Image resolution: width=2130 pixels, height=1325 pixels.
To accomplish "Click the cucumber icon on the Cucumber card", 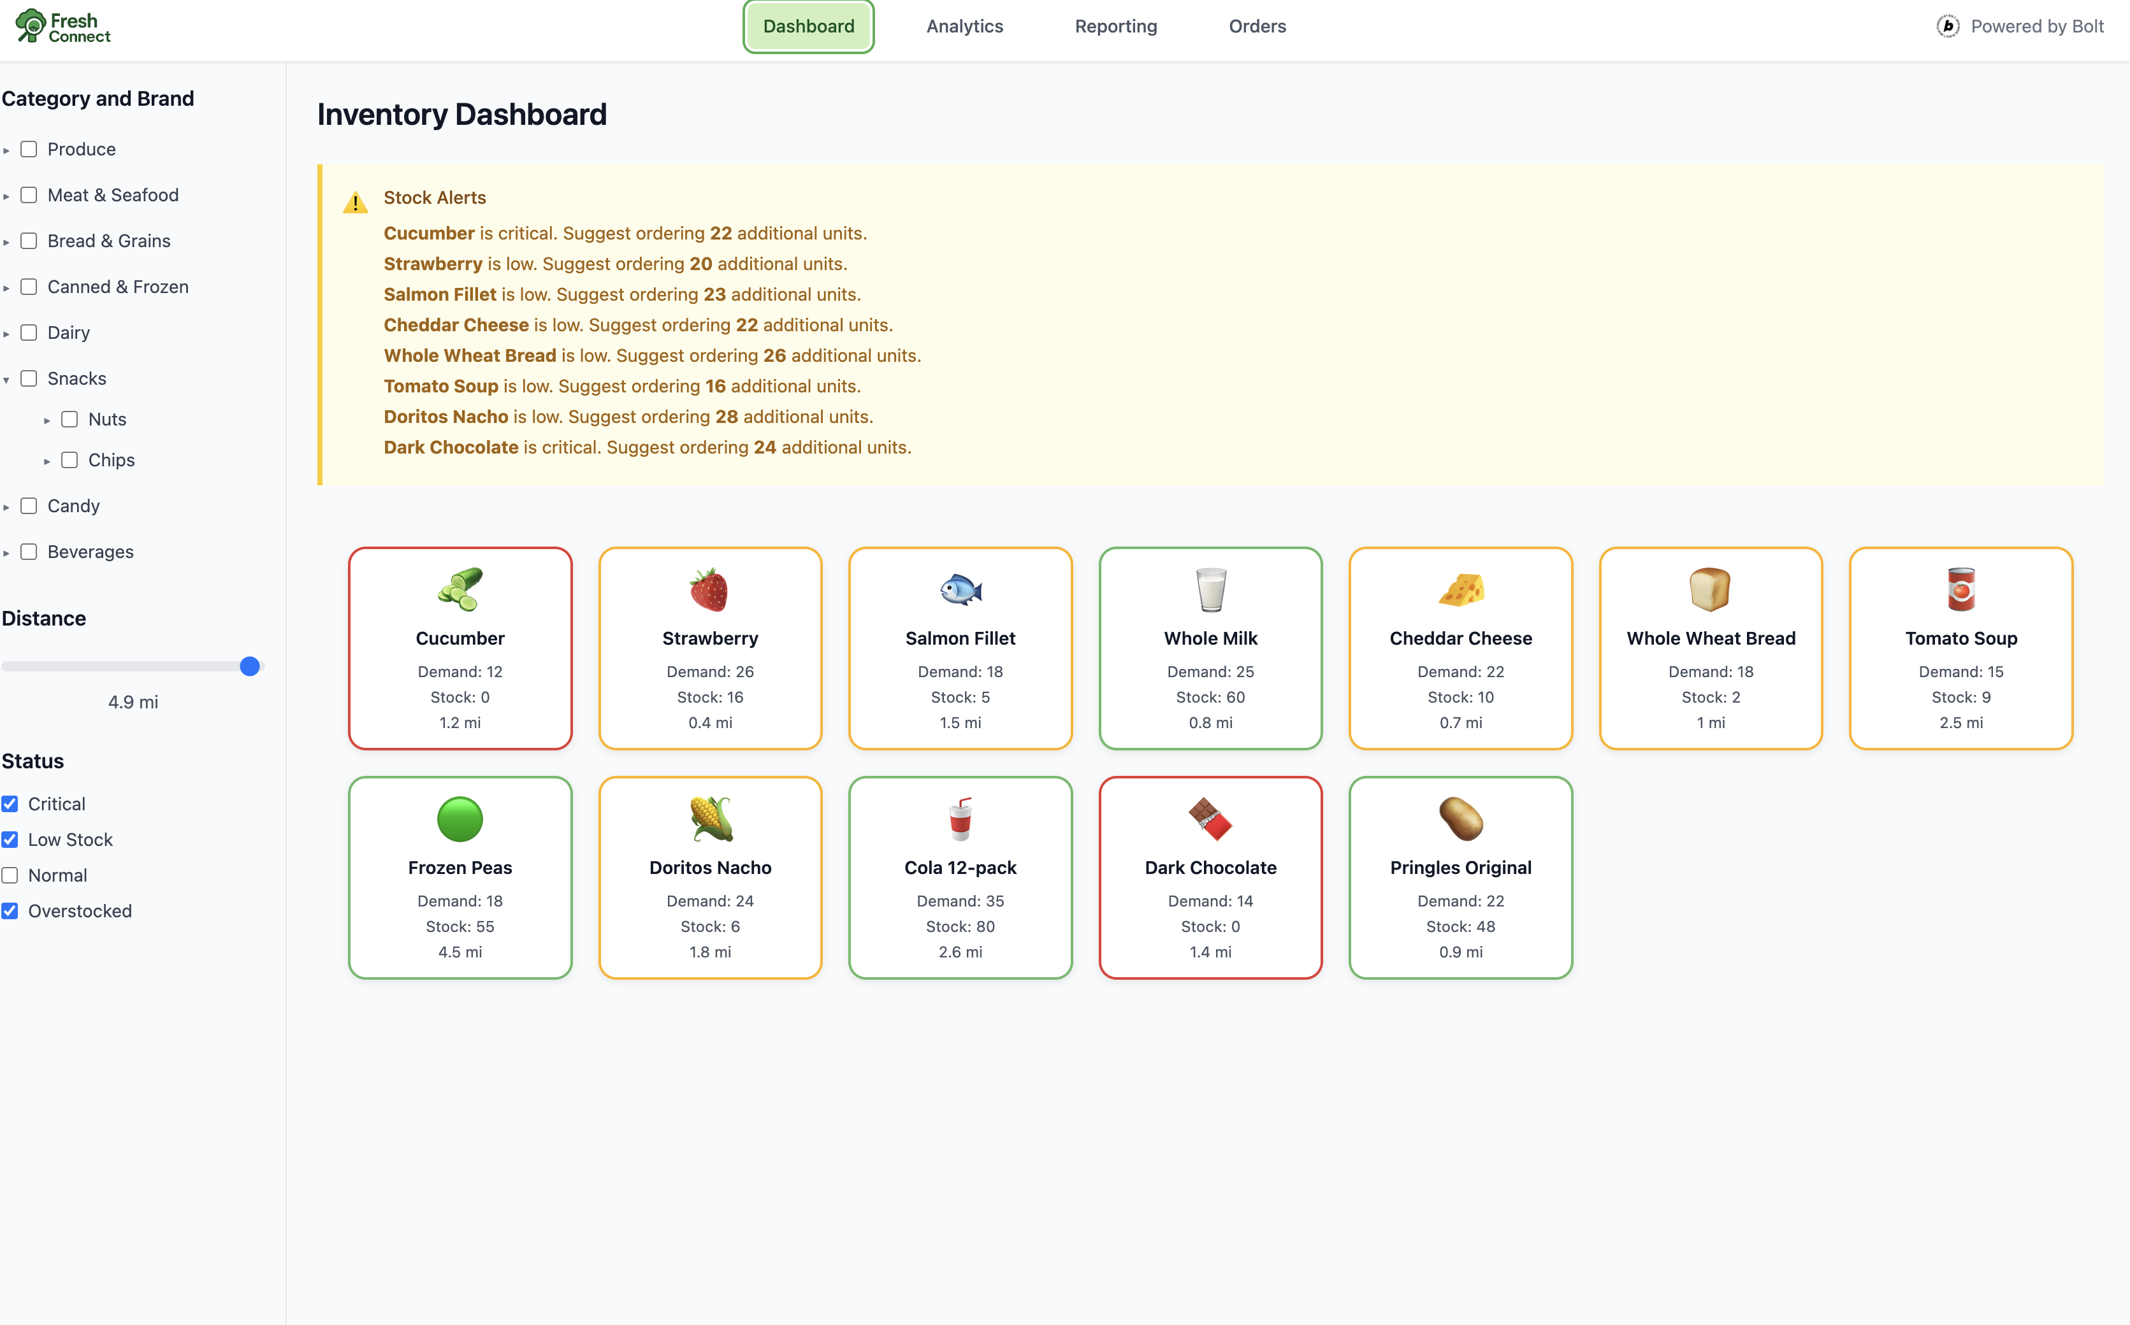I will [460, 590].
